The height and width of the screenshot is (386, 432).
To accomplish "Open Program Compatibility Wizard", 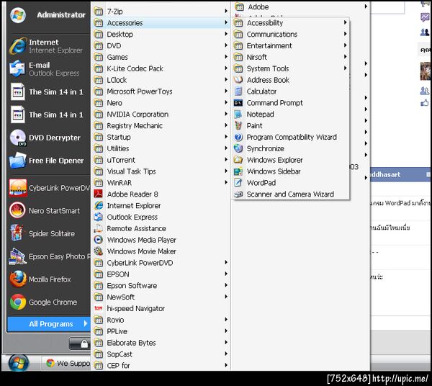I will [x=291, y=137].
